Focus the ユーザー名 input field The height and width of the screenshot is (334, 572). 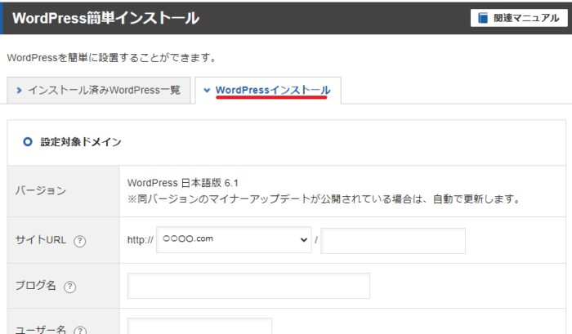tap(199, 327)
